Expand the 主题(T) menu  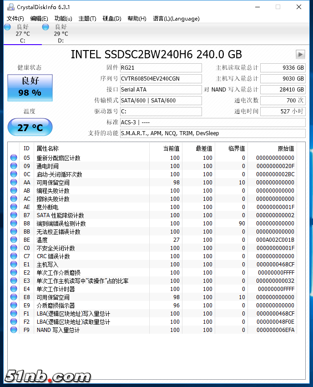coord(87,19)
